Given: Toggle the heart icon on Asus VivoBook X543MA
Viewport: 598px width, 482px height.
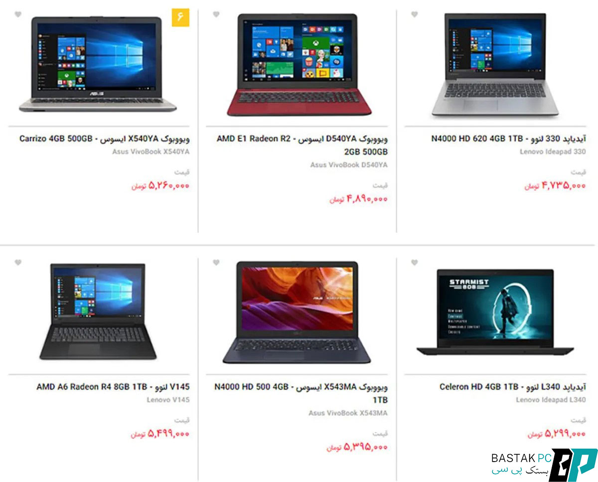Looking at the screenshot, I should click(216, 263).
